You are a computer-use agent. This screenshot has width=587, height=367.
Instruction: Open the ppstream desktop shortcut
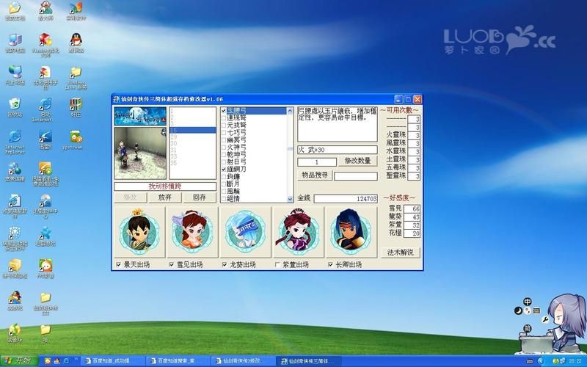(76, 139)
